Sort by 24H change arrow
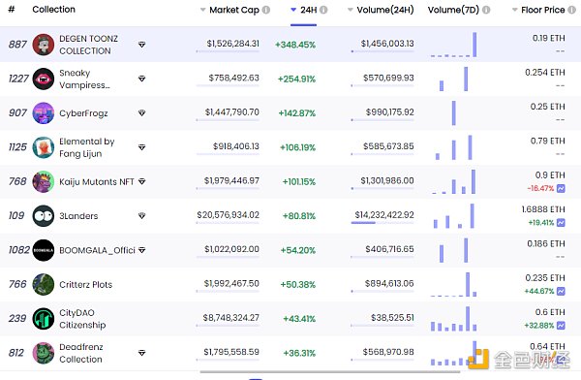Viewport: 581px width, 380px height. click(293, 10)
